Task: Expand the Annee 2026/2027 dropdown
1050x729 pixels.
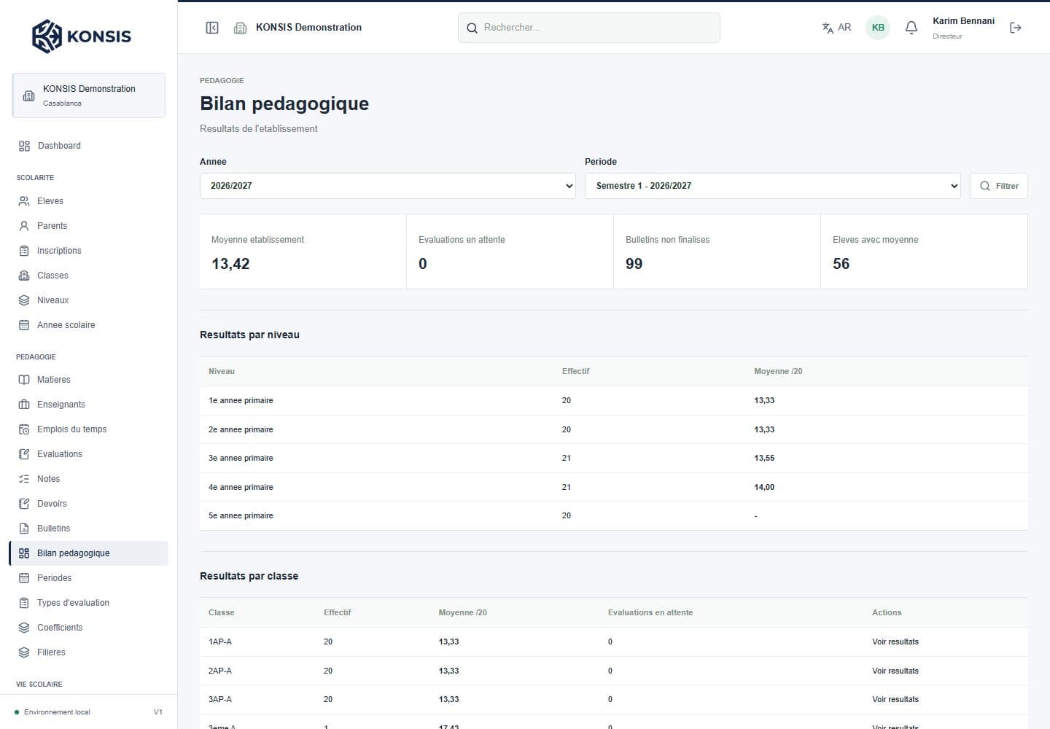Action: (387, 186)
